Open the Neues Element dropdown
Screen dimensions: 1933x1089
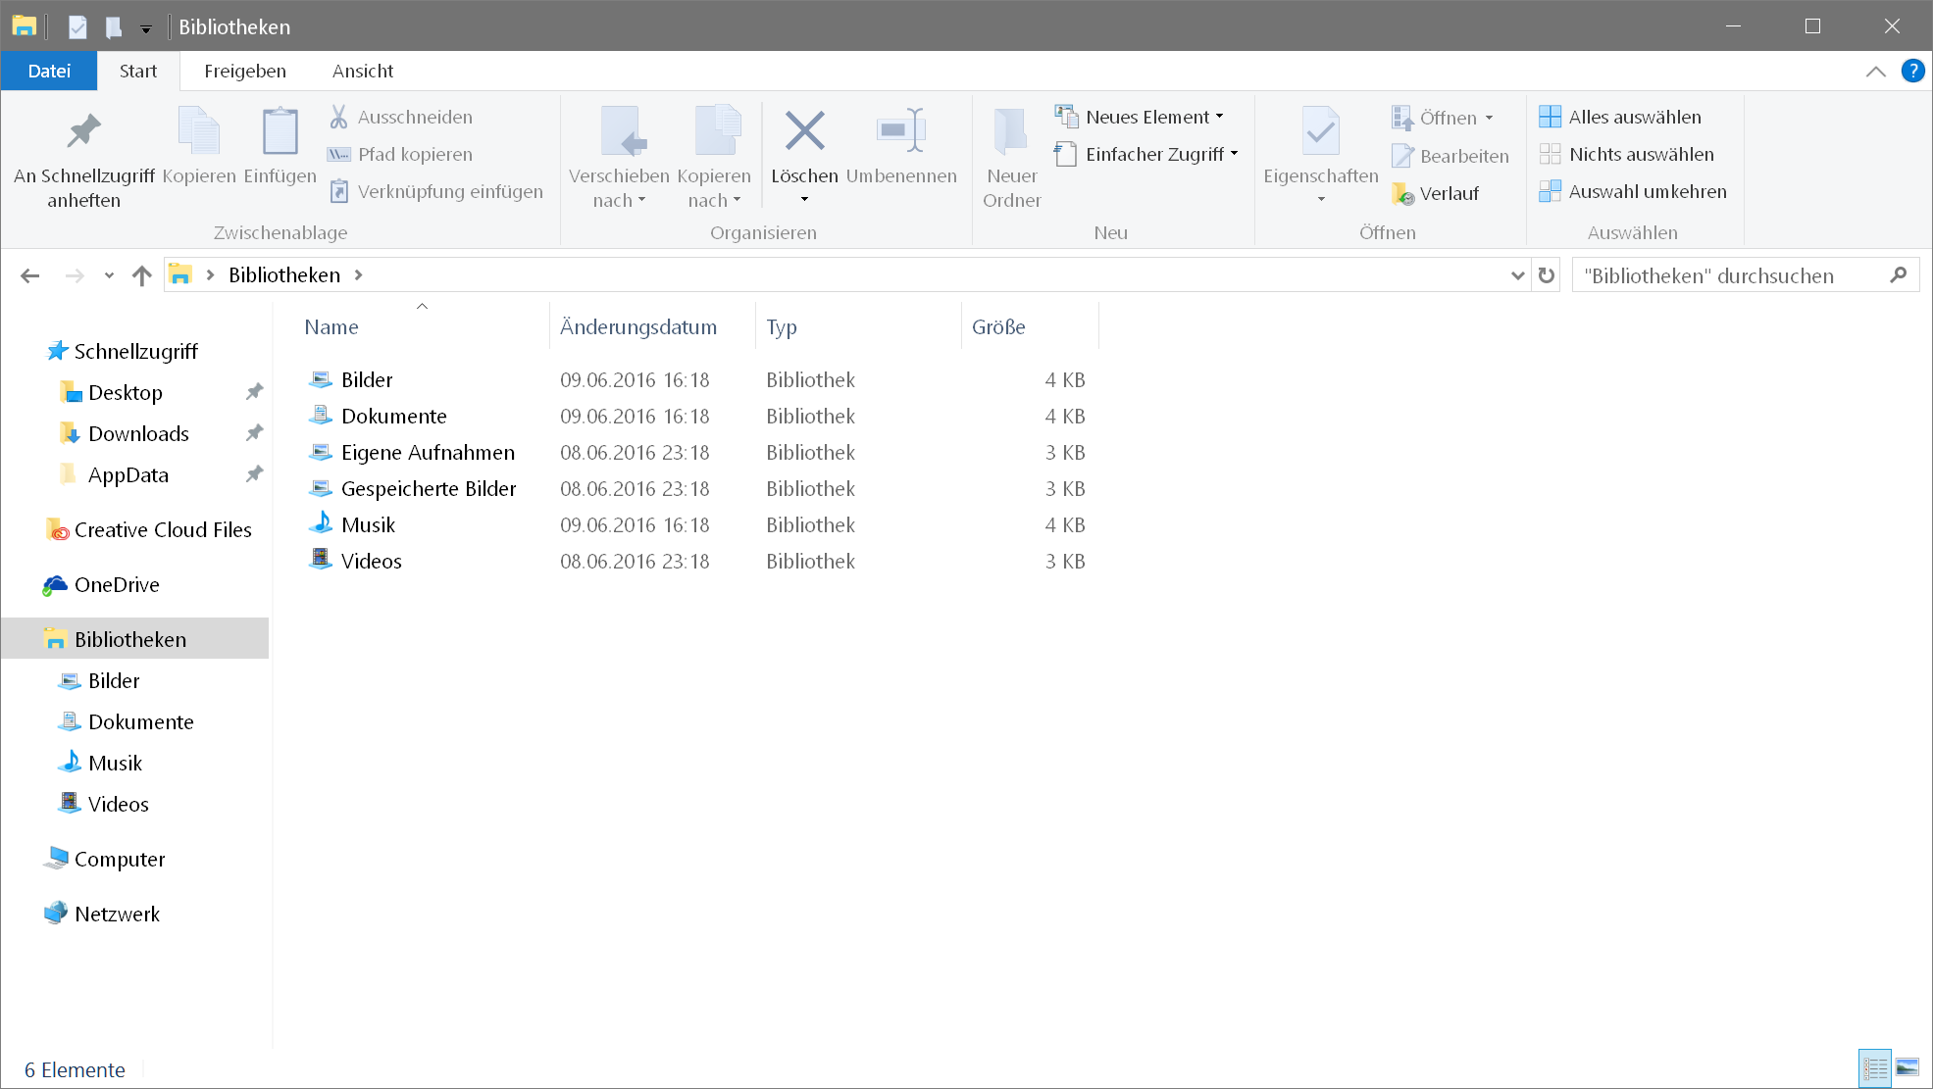(x=1145, y=117)
